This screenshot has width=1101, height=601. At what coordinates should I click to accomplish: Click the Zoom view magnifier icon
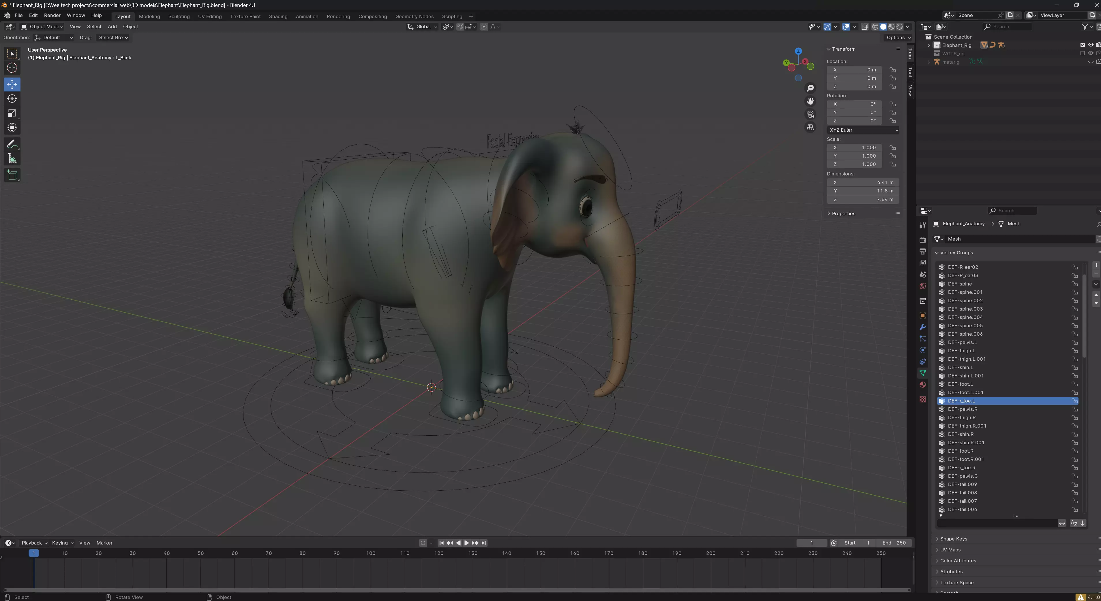[x=810, y=88]
